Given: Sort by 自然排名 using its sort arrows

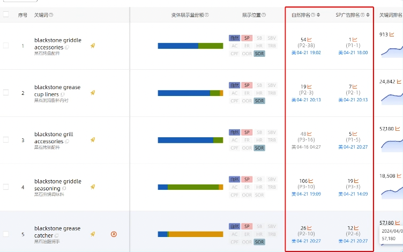Looking at the screenshot, I should click(318, 15).
